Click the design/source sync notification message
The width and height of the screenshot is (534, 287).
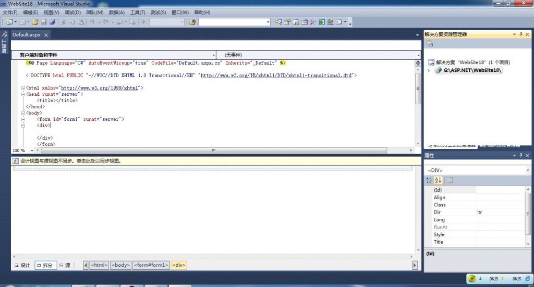tap(70, 161)
